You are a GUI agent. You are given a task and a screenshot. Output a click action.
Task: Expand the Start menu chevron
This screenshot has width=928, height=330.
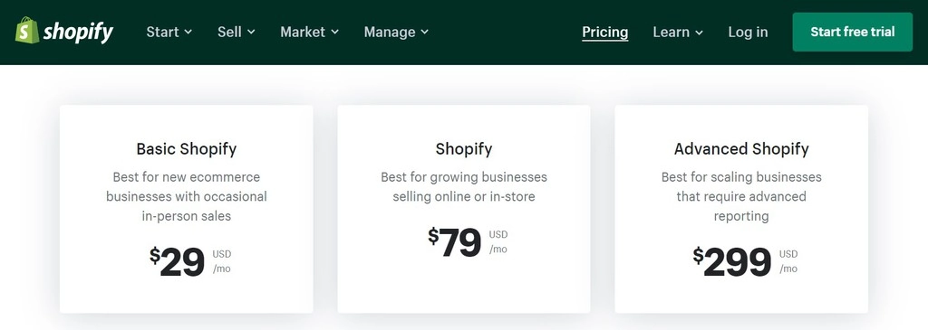pyautogui.click(x=188, y=32)
